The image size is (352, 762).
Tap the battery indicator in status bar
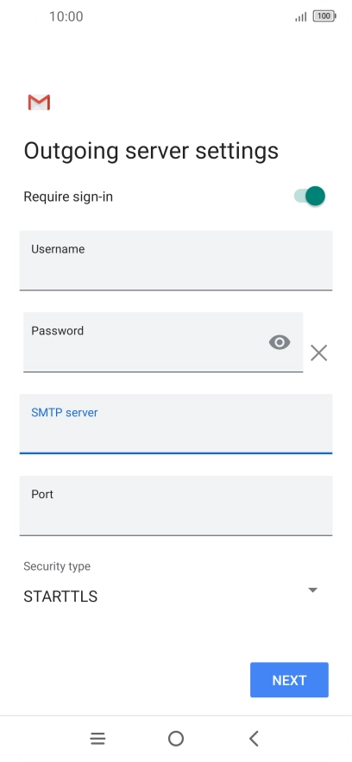point(324,16)
